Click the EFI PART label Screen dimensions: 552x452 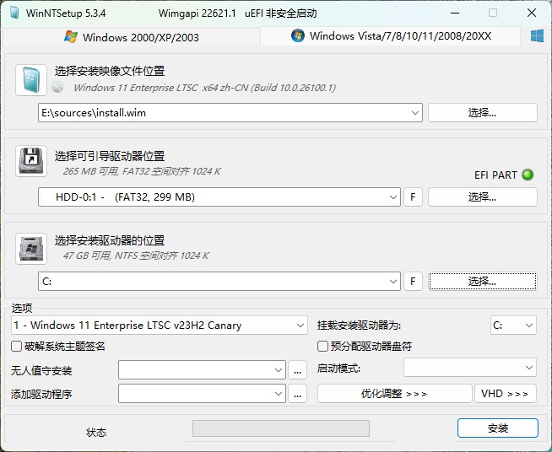(495, 175)
